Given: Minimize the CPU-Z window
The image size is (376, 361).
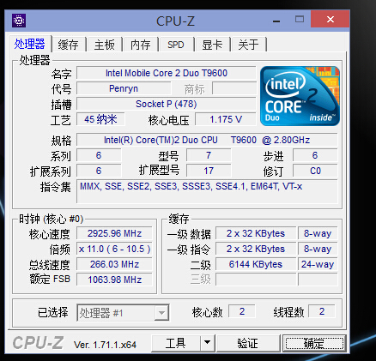Looking at the screenshot, I should point(276,20).
